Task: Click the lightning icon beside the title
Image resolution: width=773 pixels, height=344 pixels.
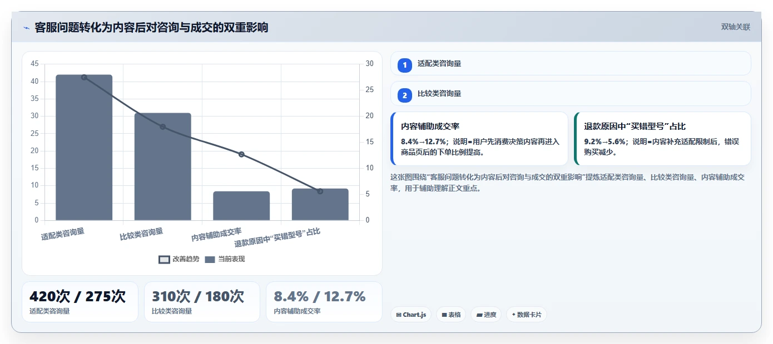Action: click(26, 28)
